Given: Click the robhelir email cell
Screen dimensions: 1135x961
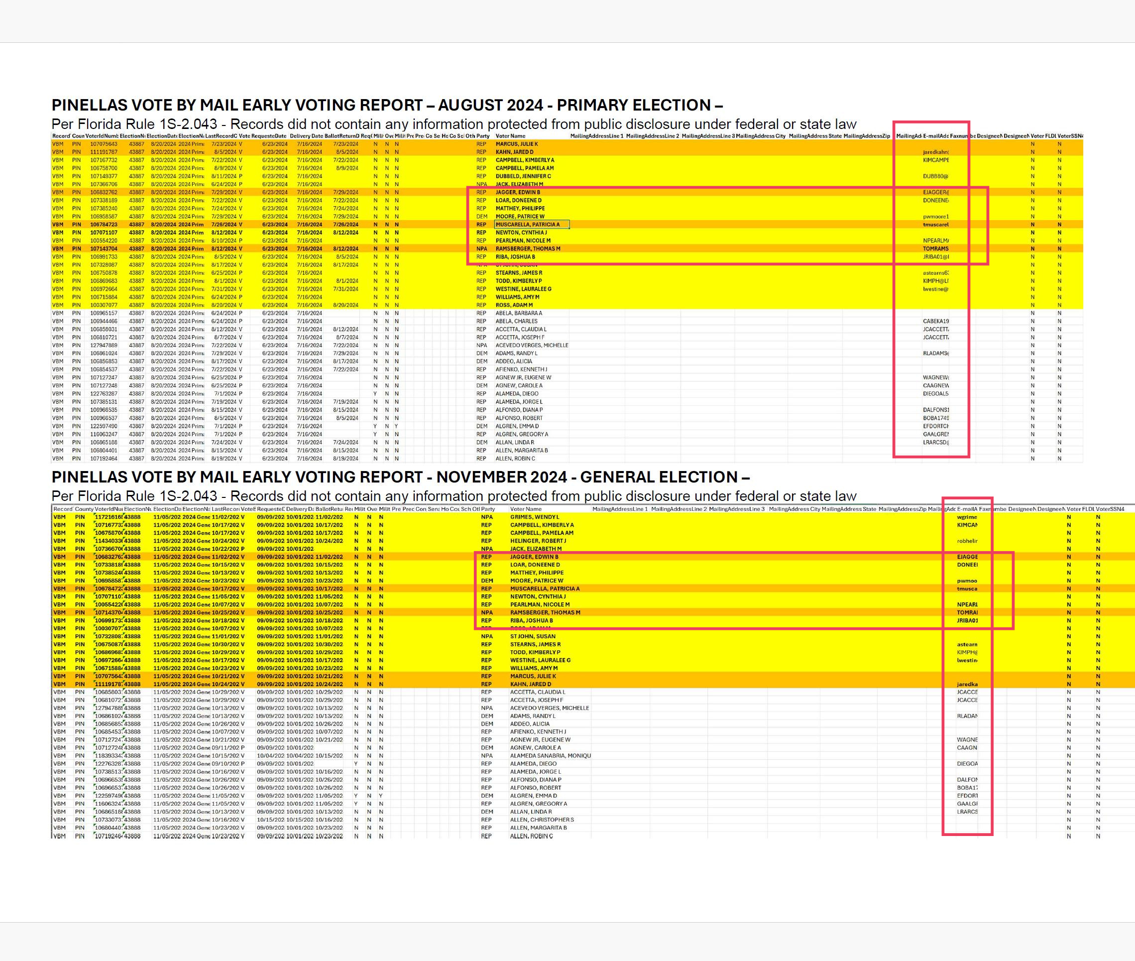Looking at the screenshot, I should click(x=967, y=541).
